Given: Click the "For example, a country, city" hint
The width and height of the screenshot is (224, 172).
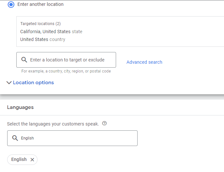Looking at the screenshot, I should click(x=66, y=71).
